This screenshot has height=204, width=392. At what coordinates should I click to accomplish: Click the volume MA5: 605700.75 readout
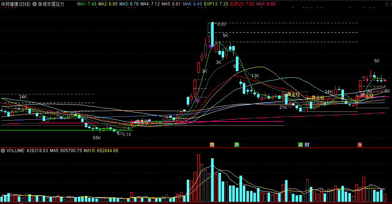click(x=66, y=151)
